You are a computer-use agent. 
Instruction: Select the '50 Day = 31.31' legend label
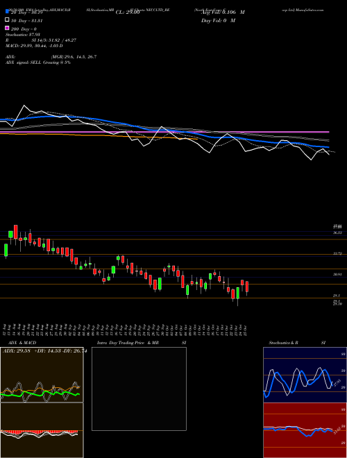coord(26,21)
